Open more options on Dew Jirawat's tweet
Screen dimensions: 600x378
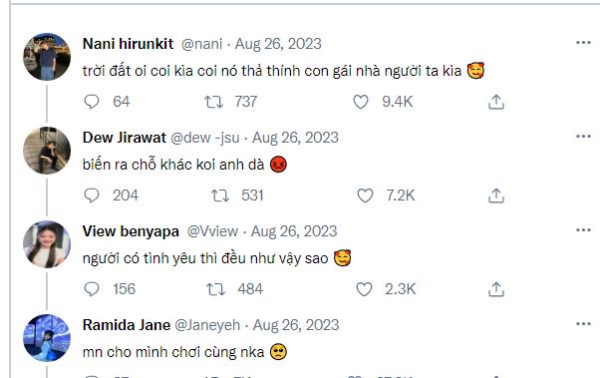[x=583, y=137]
